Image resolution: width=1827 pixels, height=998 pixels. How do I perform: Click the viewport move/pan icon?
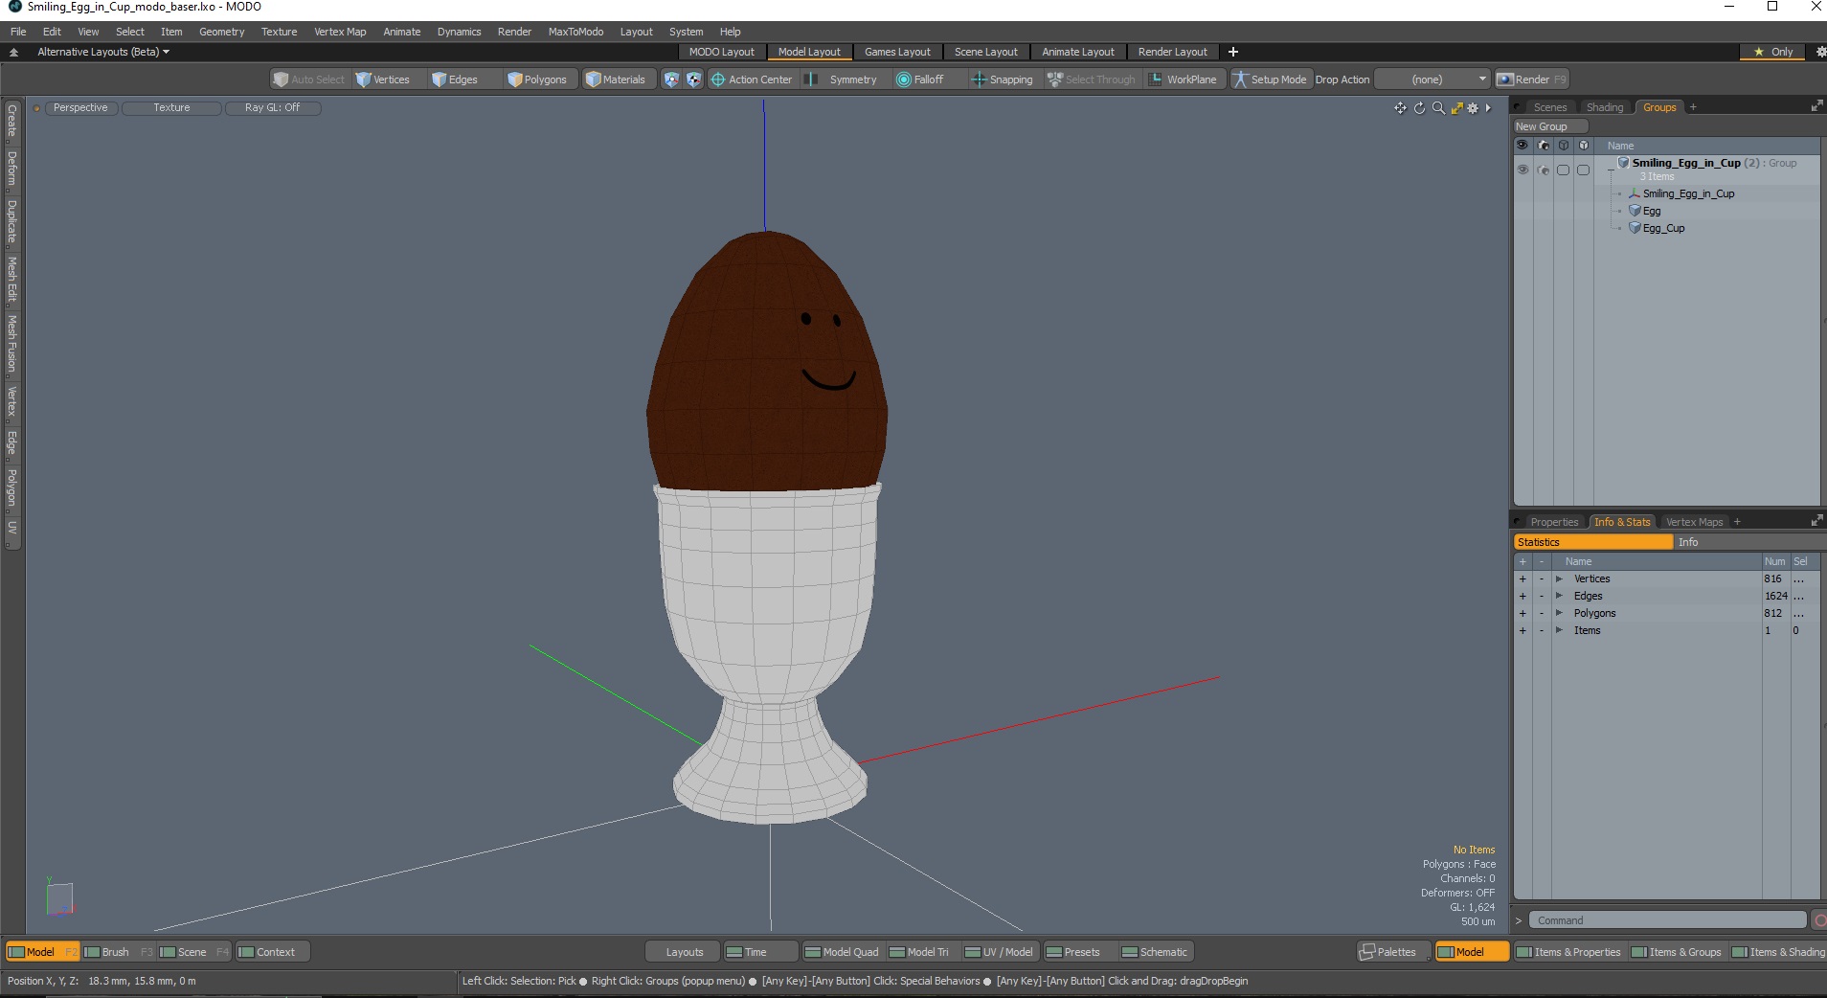[1400, 108]
